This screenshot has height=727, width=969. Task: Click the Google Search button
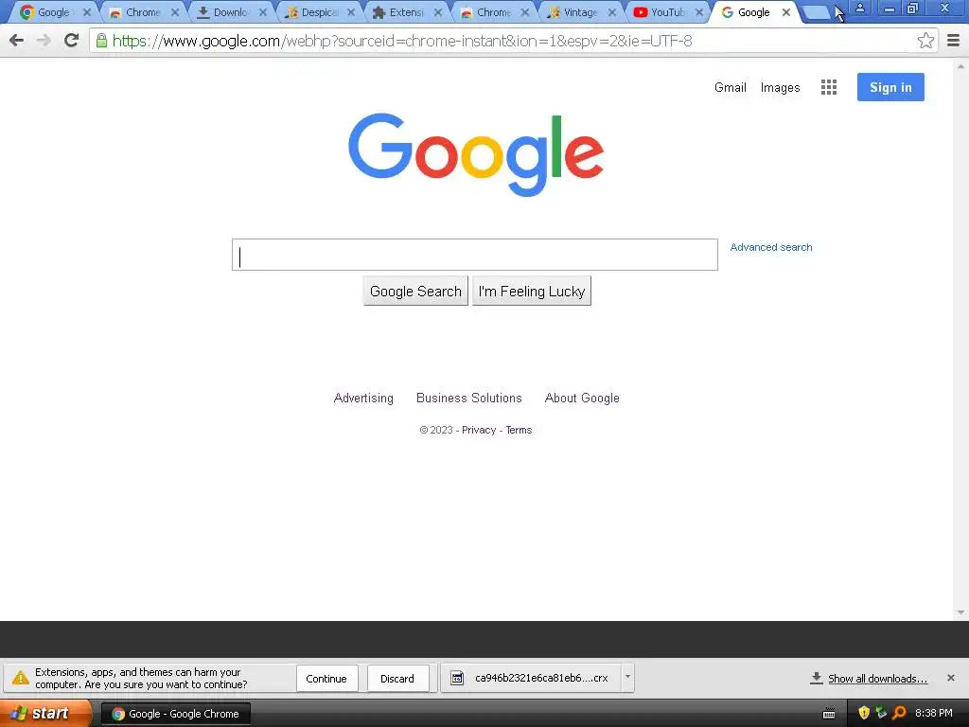415,292
